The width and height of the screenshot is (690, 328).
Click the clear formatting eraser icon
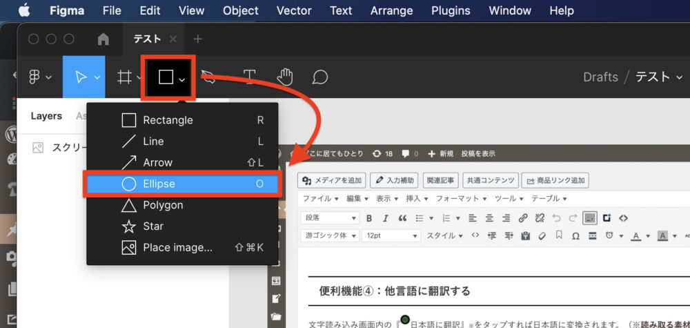(542, 236)
